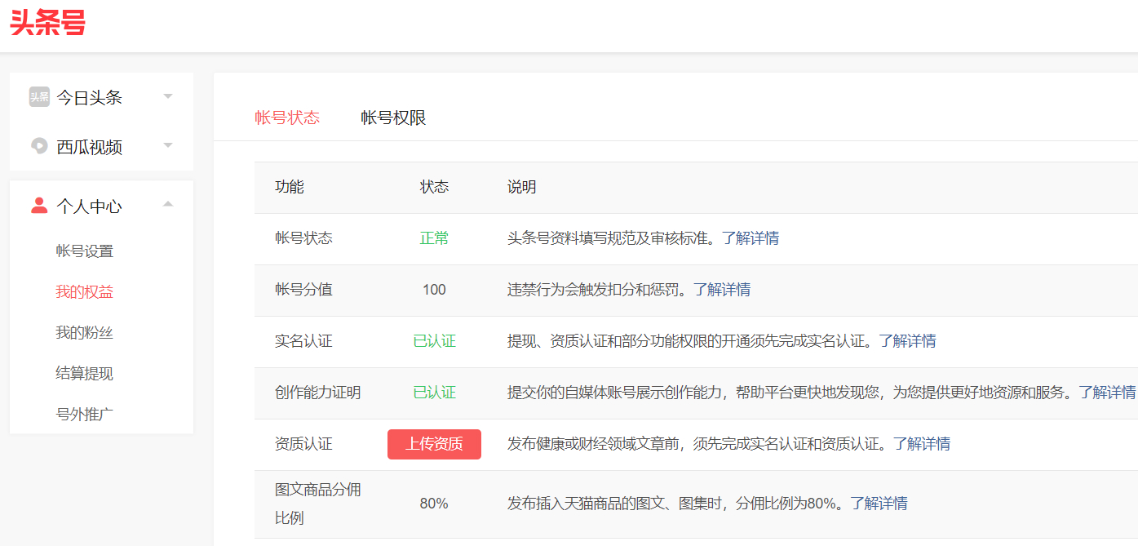1138x546 pixels.
Task: Select 我的权益 in sidebar
Action: [x=84, y=292]
